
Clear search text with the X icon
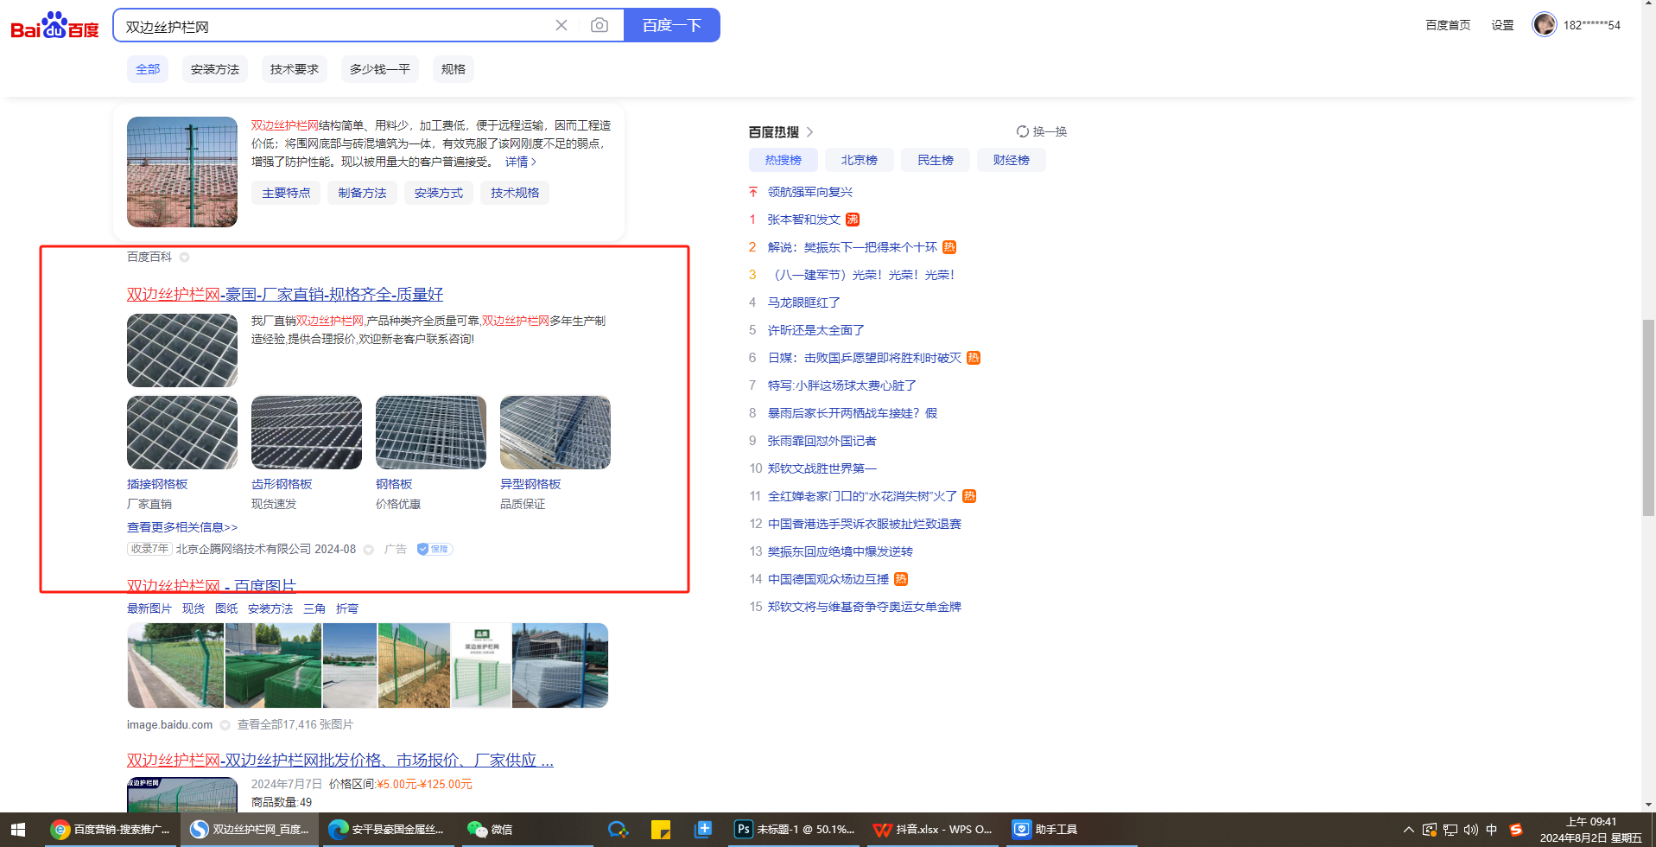tap(562, 26)
